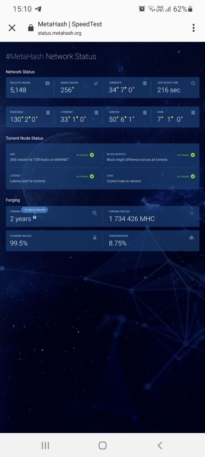Viewport: 205px width, 457px height.
Task: Tap the Load green check icon
Action: click(193, 176)
